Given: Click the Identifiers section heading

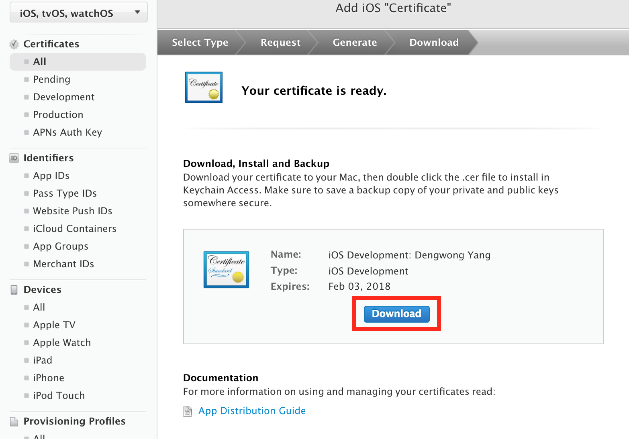Looking at the screenshot, I should (x=49, y=158).
